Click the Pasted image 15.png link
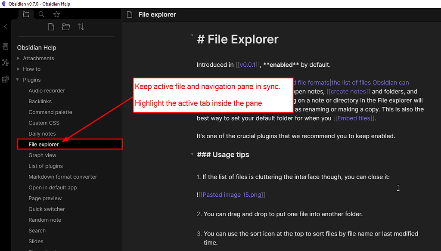Screen dimensions: 441x251 pyautogui.click(x=232, y=195)
